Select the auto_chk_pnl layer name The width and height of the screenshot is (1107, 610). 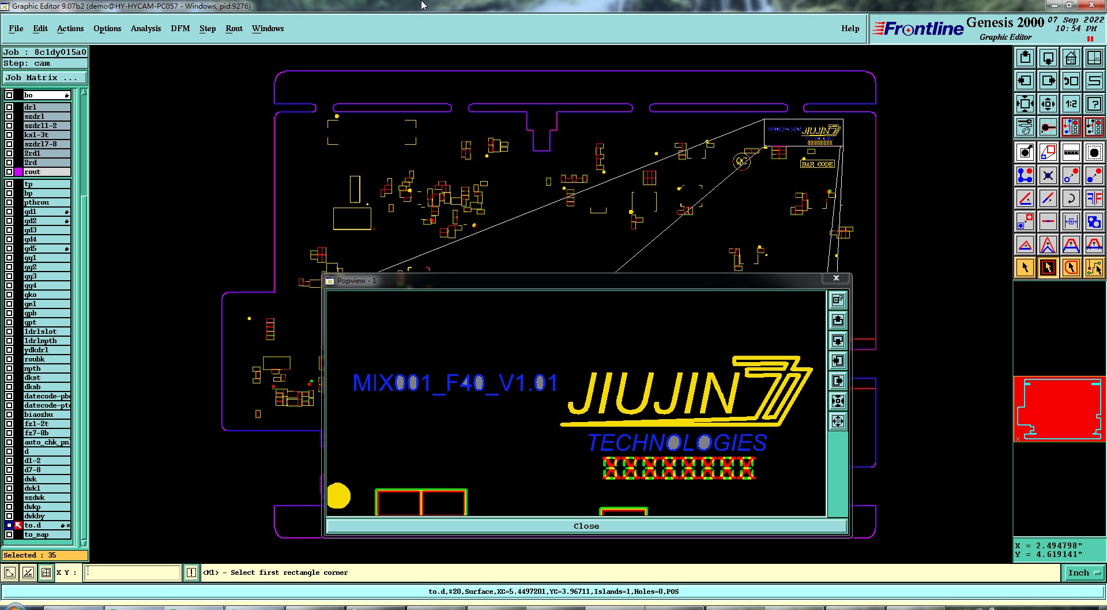[x=47, y=442]
